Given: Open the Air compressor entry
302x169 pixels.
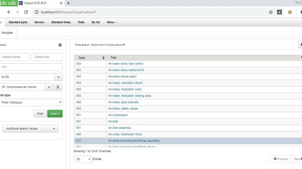Looking at the screenshot, I should click(x=118, y=115).
